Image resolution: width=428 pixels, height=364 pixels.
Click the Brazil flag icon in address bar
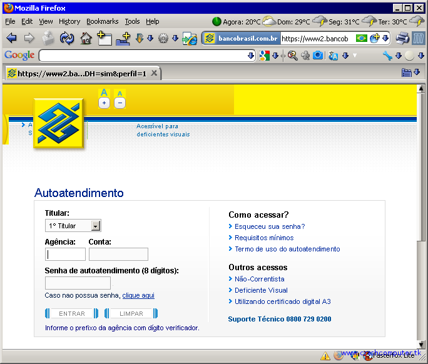(x=362, y=38)
